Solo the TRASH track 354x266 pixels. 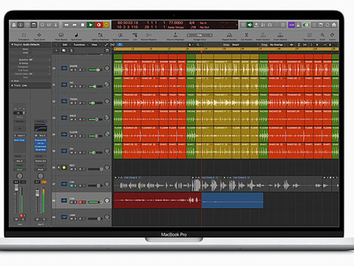75,103
